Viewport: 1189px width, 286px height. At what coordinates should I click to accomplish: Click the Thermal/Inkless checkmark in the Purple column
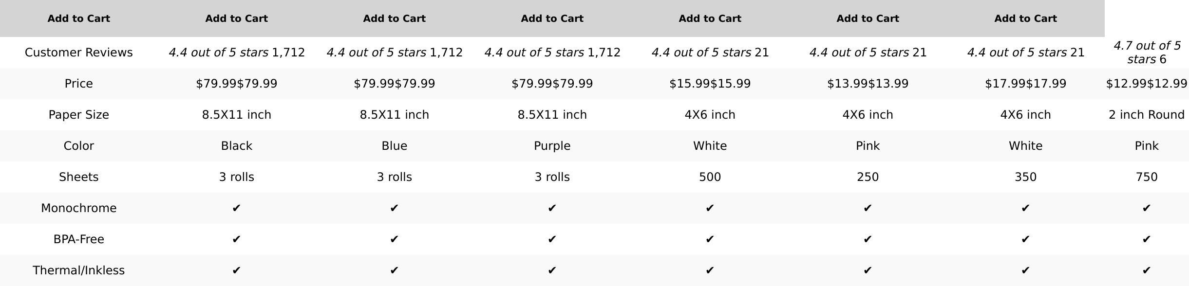click(x=552, y=270)
